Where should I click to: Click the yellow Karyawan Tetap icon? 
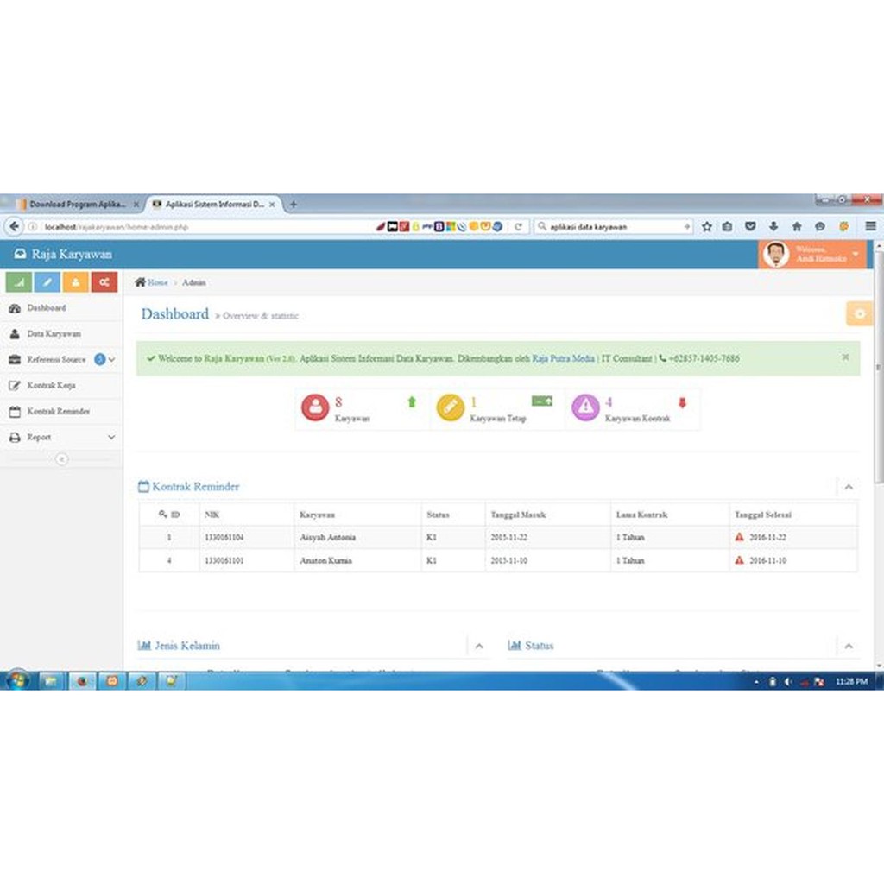(x=450, y=407)
